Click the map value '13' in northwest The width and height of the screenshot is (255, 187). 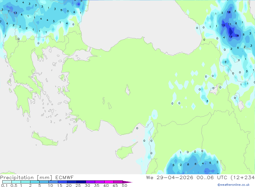point(15,13)
